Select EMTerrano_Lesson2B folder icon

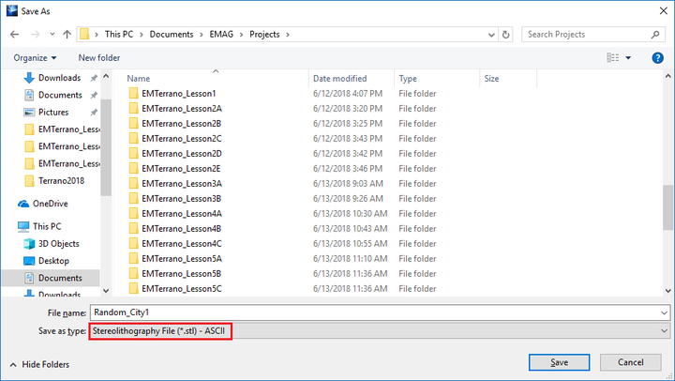(x=133, y=124)
